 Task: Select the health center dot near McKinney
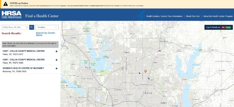(x=160, y=51)
